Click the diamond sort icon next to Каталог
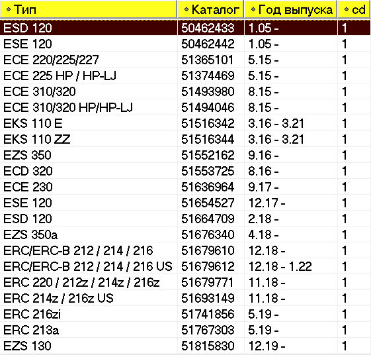371x355 pixels. pyautogui.click(x=186, y=9)
